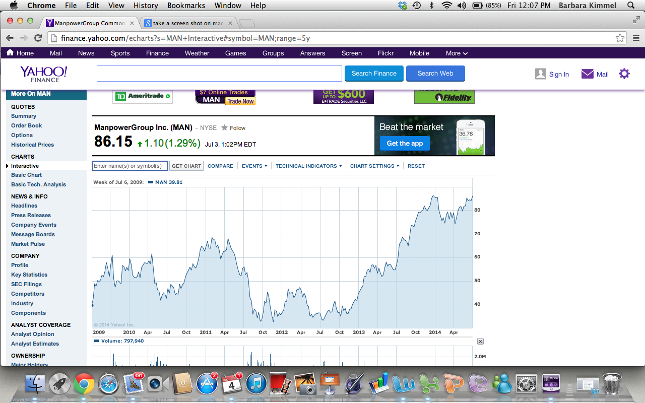Open Key Statistics in sidebar

[29, 275]
